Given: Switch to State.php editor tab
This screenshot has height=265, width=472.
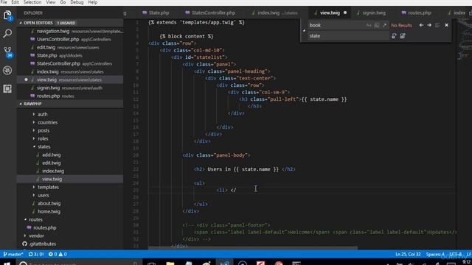Looking at the screenshot, I should 156,13.
